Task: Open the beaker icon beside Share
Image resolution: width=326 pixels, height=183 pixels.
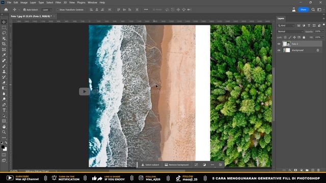Action: point(294,10)
